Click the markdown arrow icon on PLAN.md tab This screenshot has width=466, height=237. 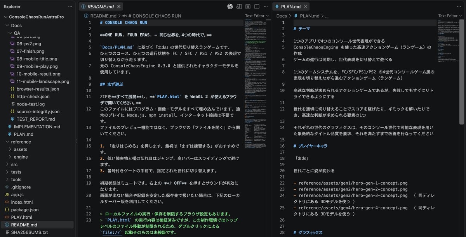[x=276, y=7]
